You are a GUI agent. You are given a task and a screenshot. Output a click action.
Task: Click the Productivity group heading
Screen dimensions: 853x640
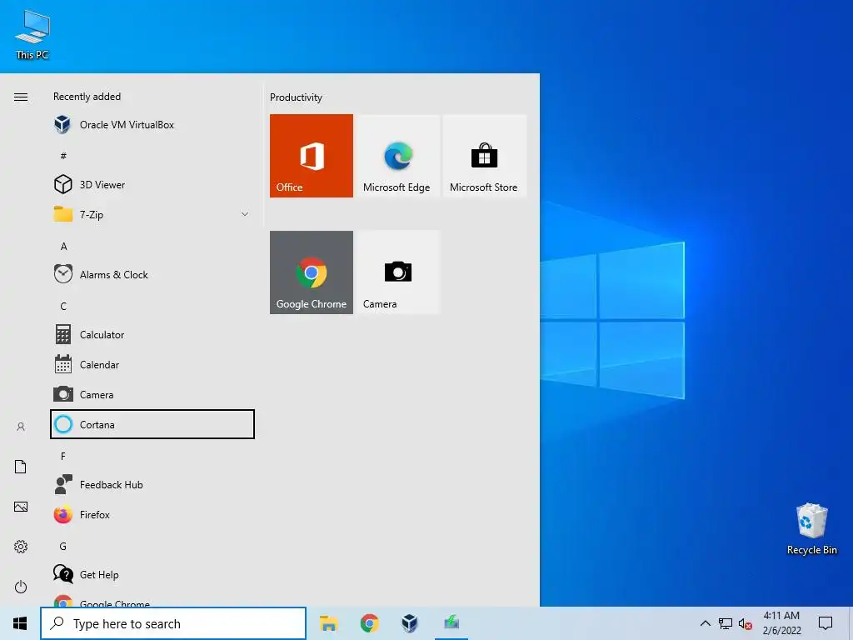(x=296, y=97)
